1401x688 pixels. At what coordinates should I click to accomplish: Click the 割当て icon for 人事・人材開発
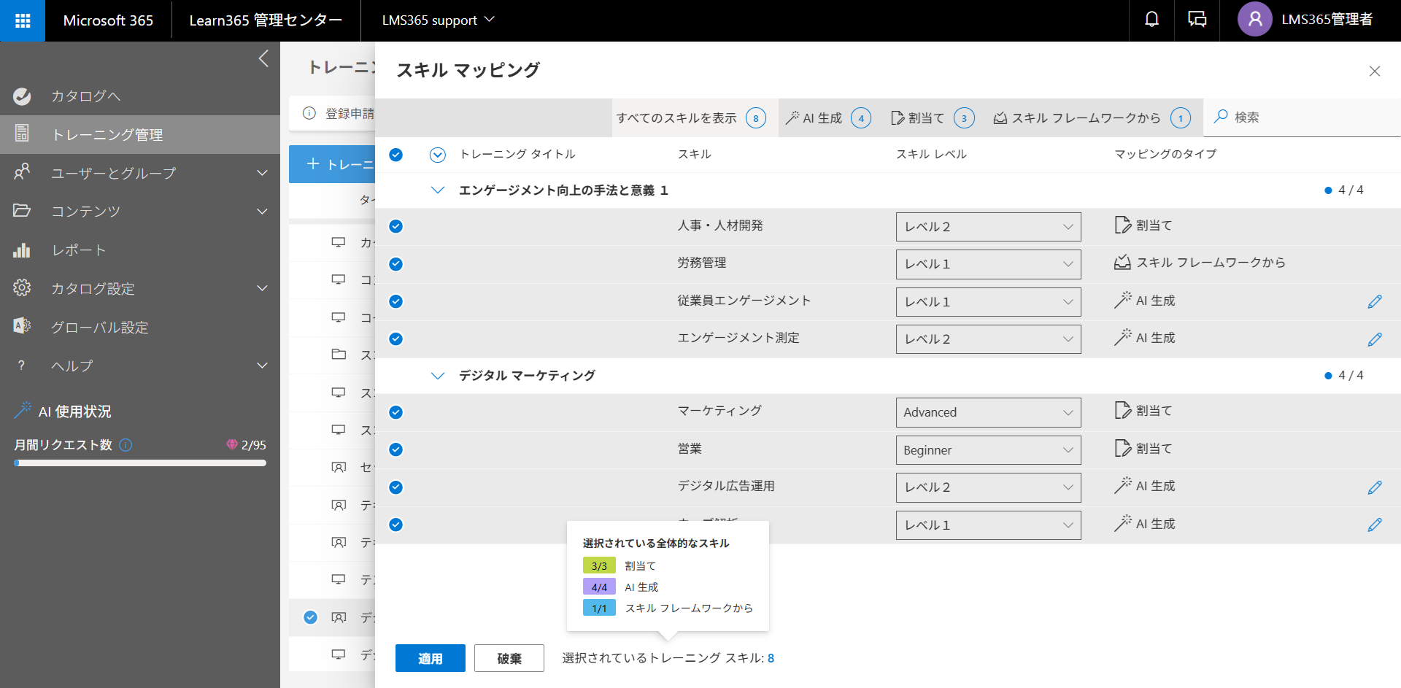[1122, 225]
